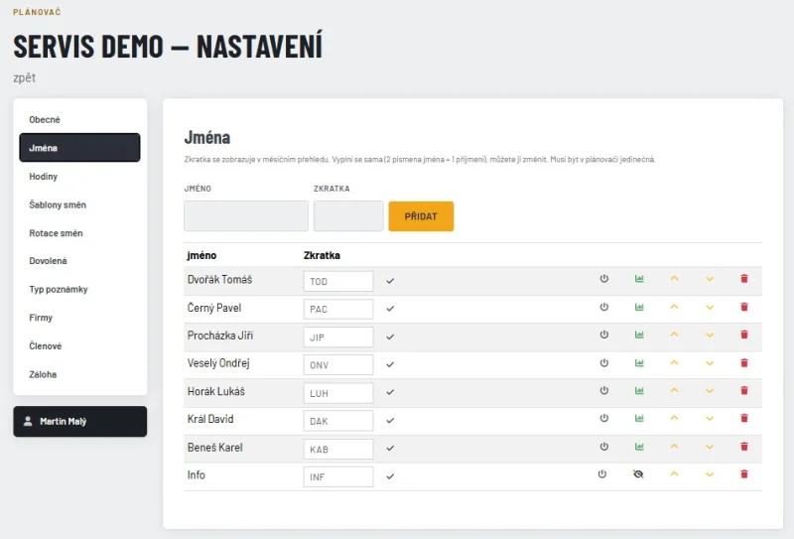This screenshot has width=794, height=539.
Task: Move Dvořák Tomáš down with the chevron
Action: [710, 279]
